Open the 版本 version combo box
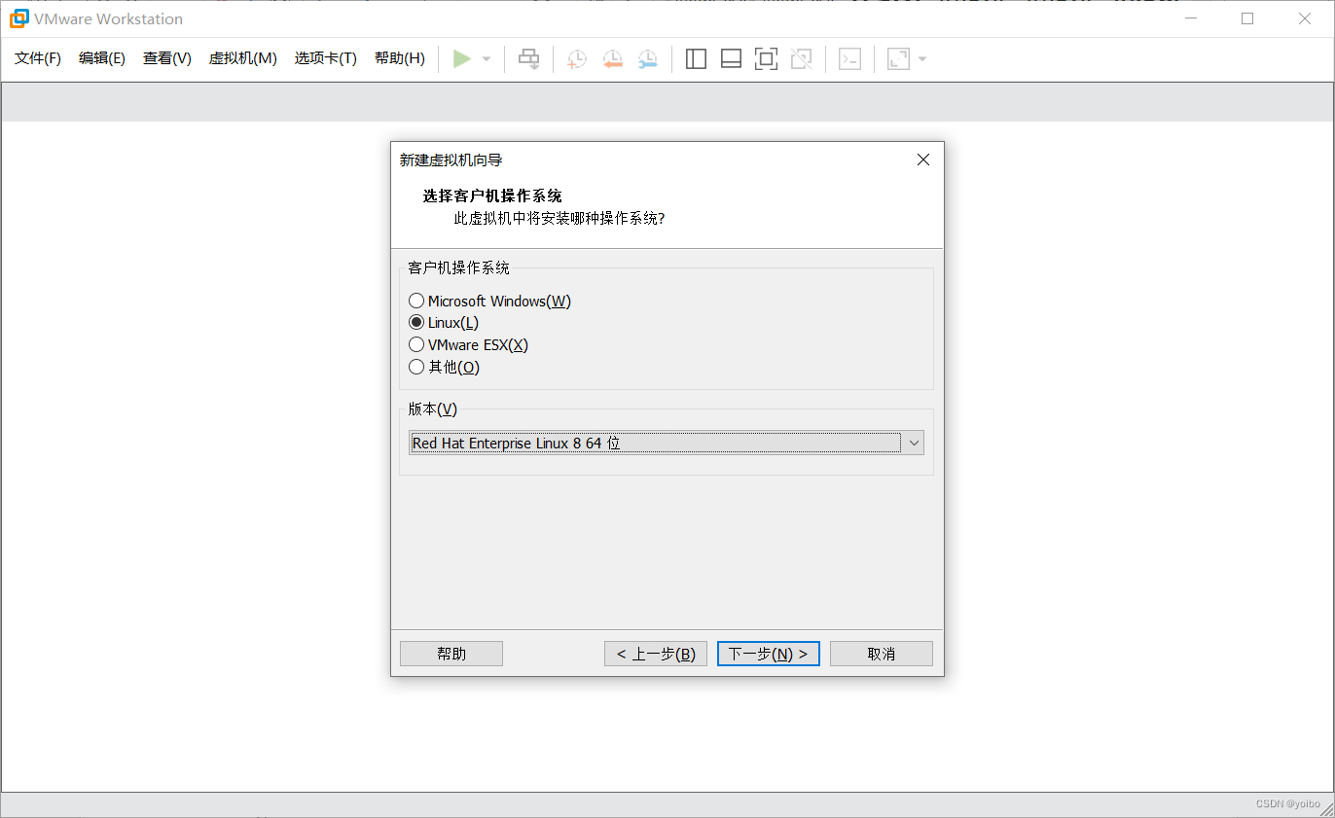The image size is (1335, 818). 667,443
